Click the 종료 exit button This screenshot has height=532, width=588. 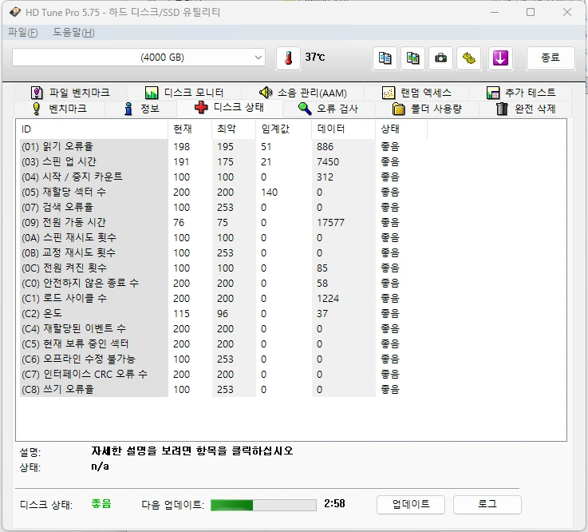pos(551,58)
